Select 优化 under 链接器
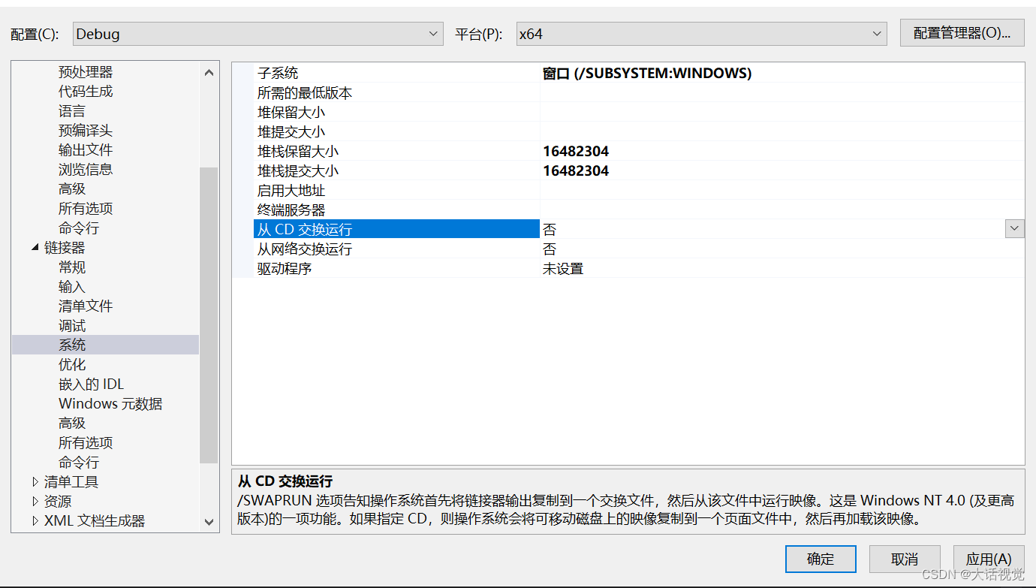 72,365
